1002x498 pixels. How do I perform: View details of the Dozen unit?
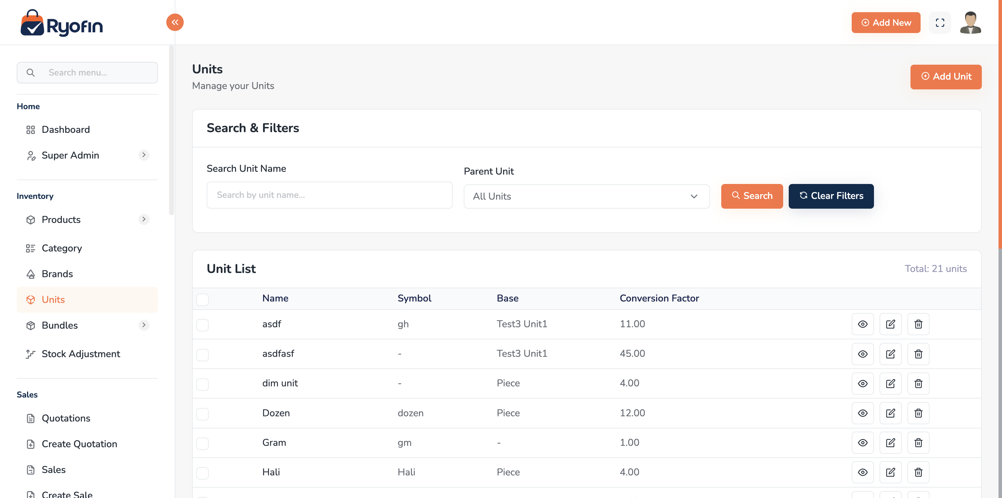(x=862, y=413)
